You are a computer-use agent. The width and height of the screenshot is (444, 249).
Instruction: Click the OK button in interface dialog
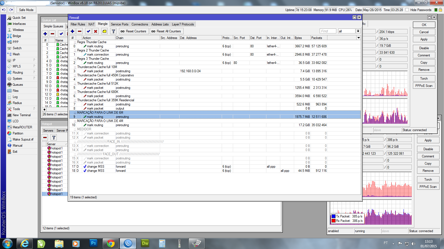pyautogui.click(x=424, y=25)
